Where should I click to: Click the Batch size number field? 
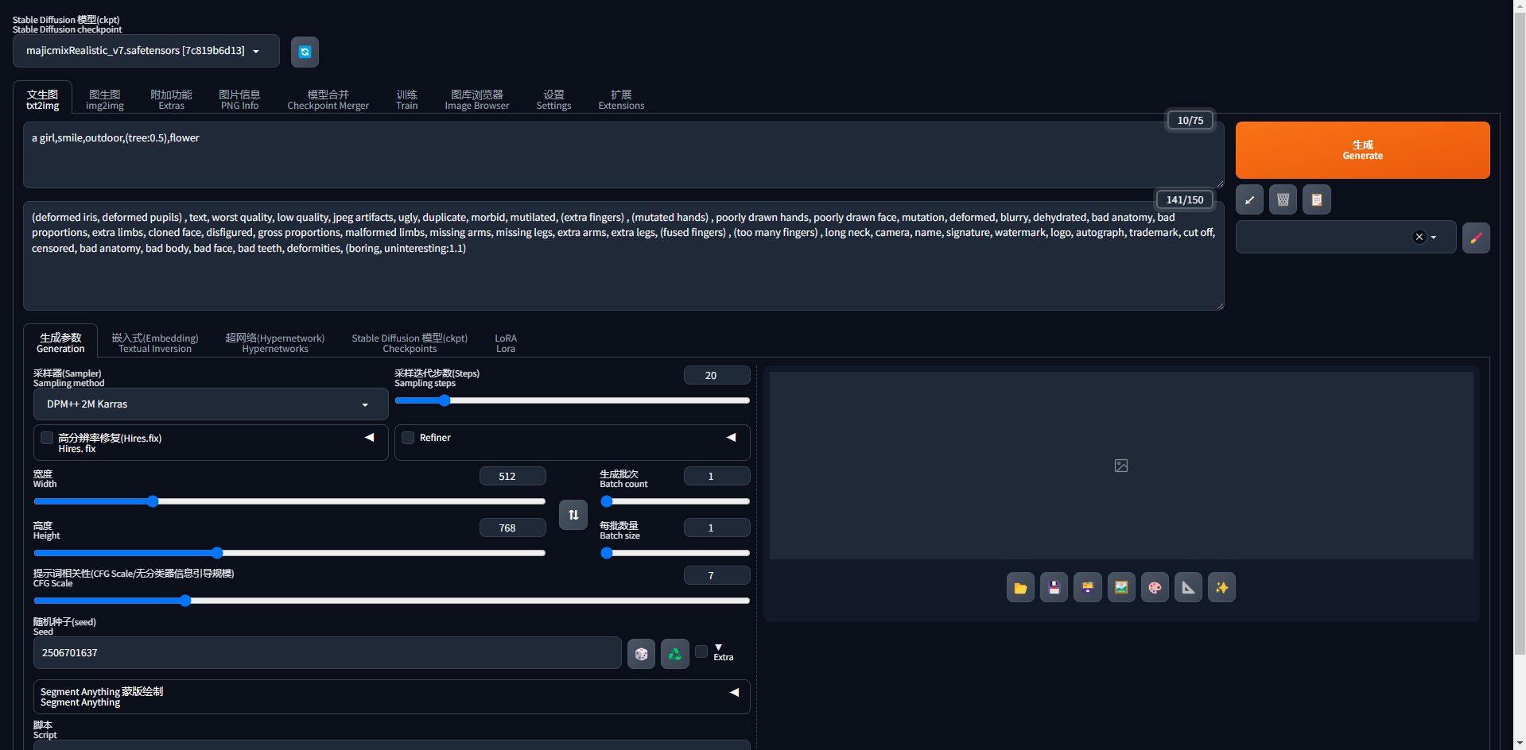pyautogui.click(x=716, y=528)
